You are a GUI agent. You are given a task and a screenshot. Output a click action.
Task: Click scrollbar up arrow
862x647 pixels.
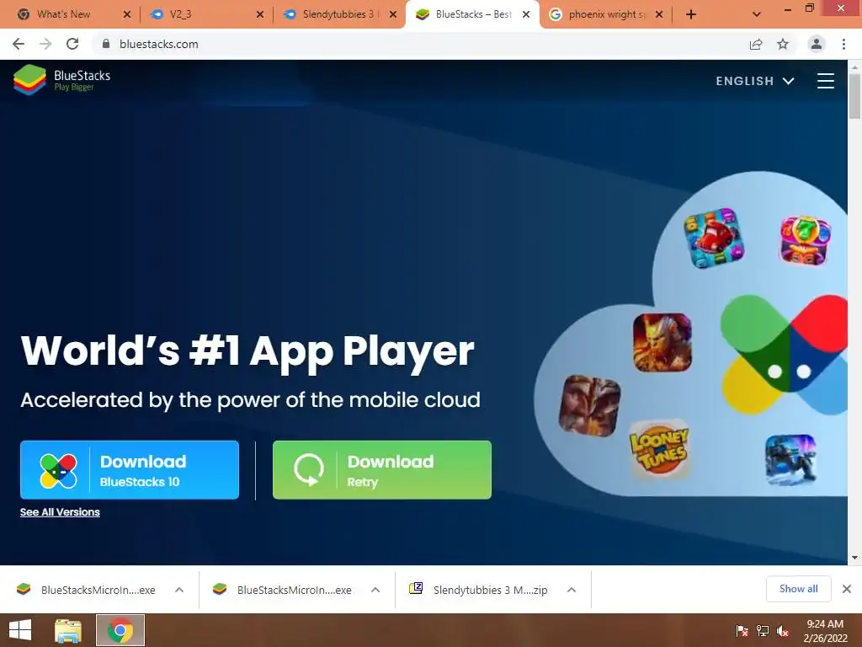pyautogui.click(x=854, y=67)
